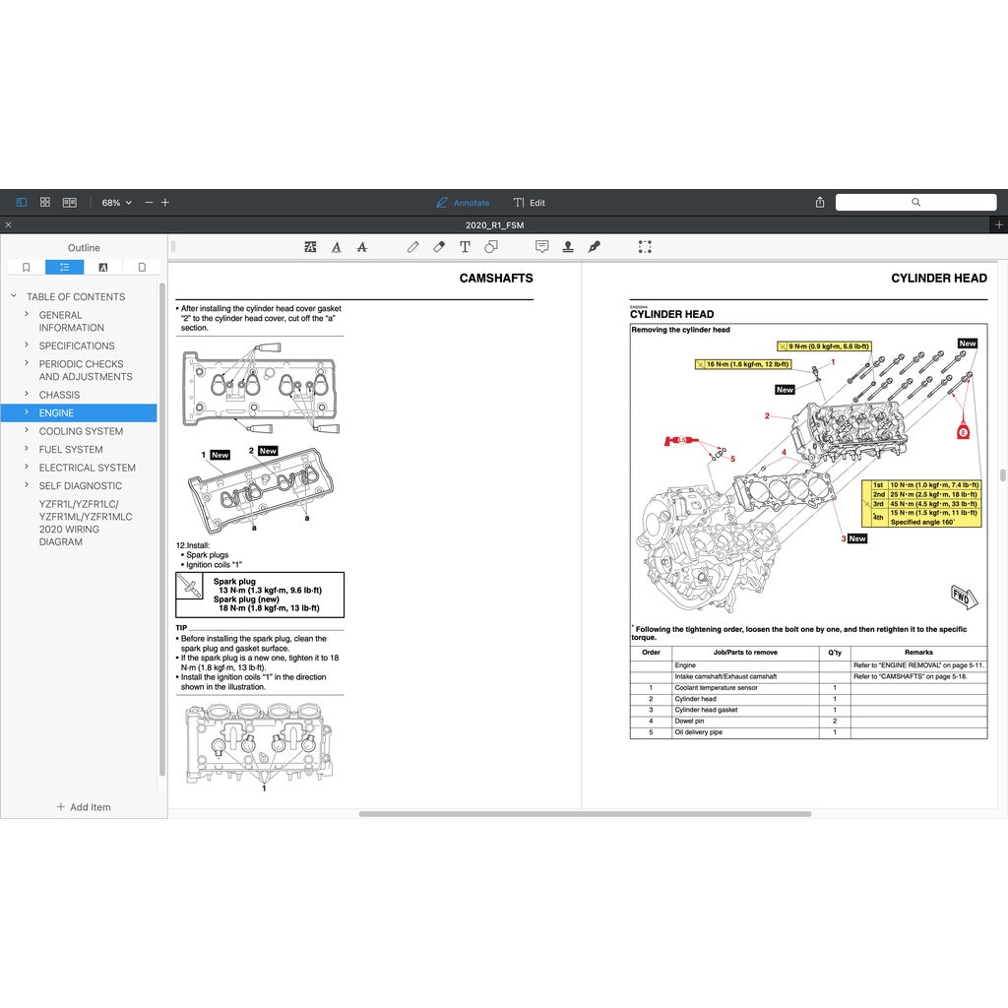Collapse the TABLE OF CONTENTS tree
1008x1008 pixels.
click(x=14, y=296)
